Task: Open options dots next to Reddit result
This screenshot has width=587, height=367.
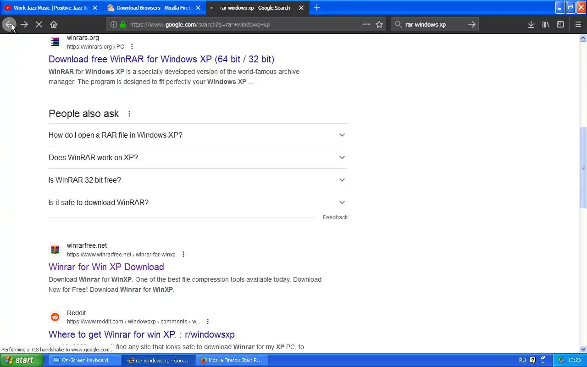Action: click(x=208, y=322)
